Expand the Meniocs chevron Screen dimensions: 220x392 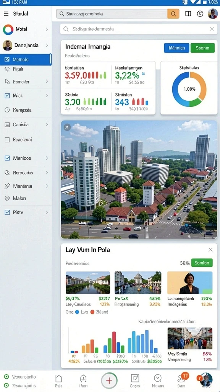47,158
